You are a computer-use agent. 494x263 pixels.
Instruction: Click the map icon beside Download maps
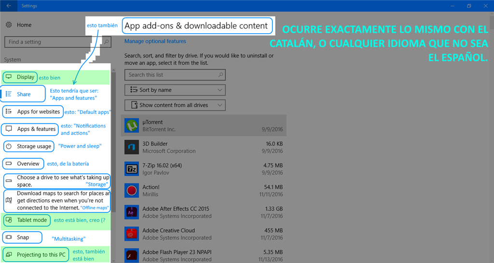(x=9, y=200)
